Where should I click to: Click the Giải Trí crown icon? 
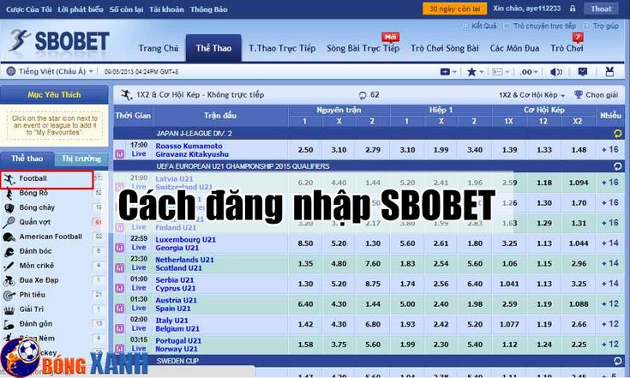9,309
